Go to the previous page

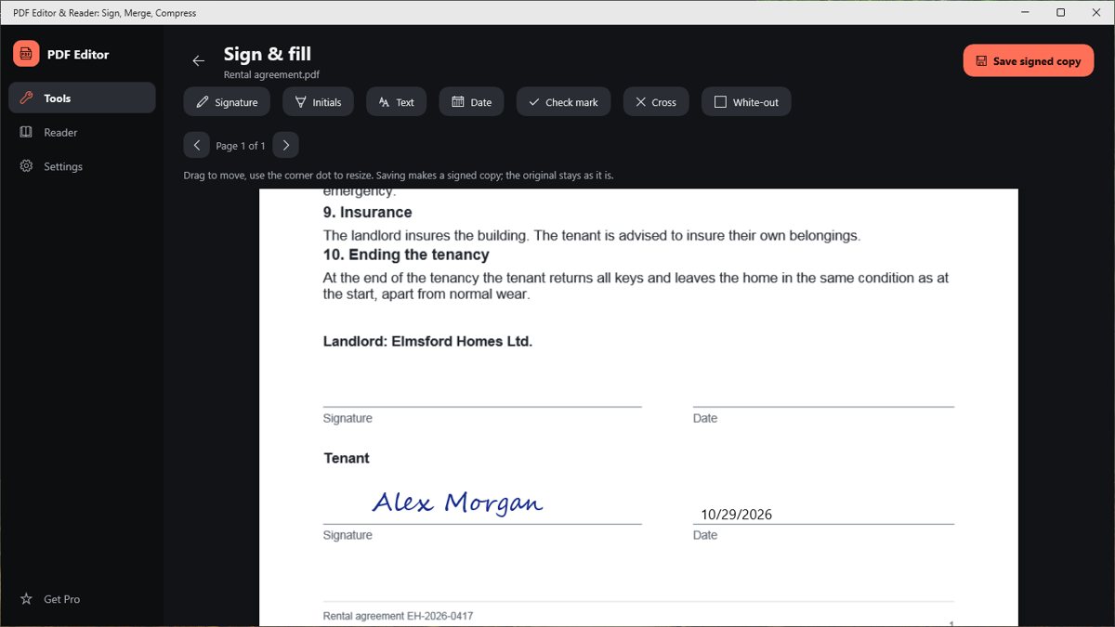click(x=196, y=145)
